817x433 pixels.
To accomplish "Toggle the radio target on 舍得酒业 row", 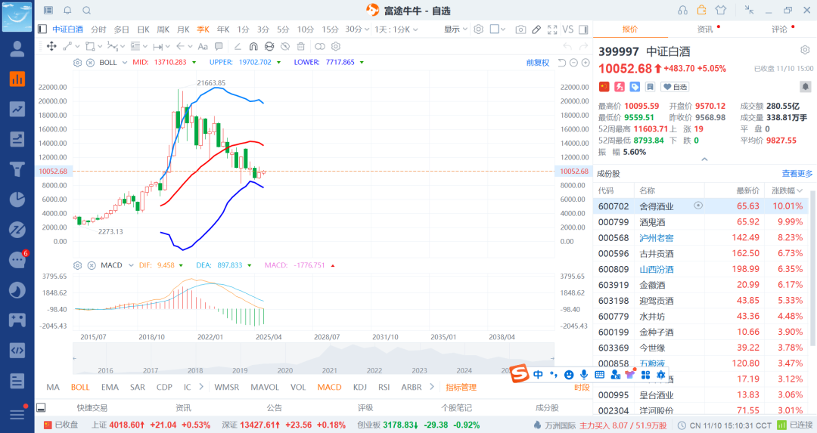I will [698, 206].
